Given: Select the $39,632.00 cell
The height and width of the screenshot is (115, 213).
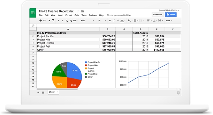Looking at the screenshot, I should pyautogui.click(x=107, y=40).
